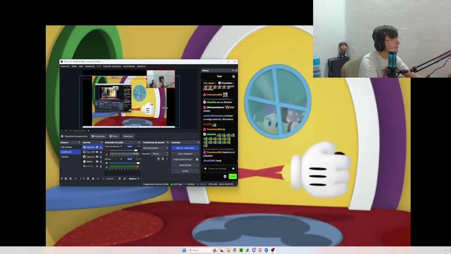The height and width of the screenshot is (254, 451).
Task: Open Herramientas menu
Action: 129,66
